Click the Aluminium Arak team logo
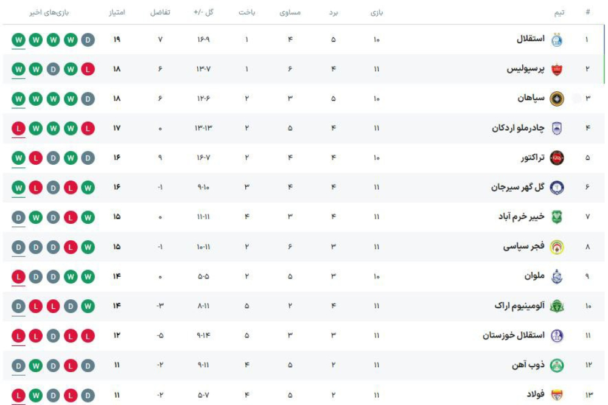Viewport: 608px width, 405px height. point(554,305)
